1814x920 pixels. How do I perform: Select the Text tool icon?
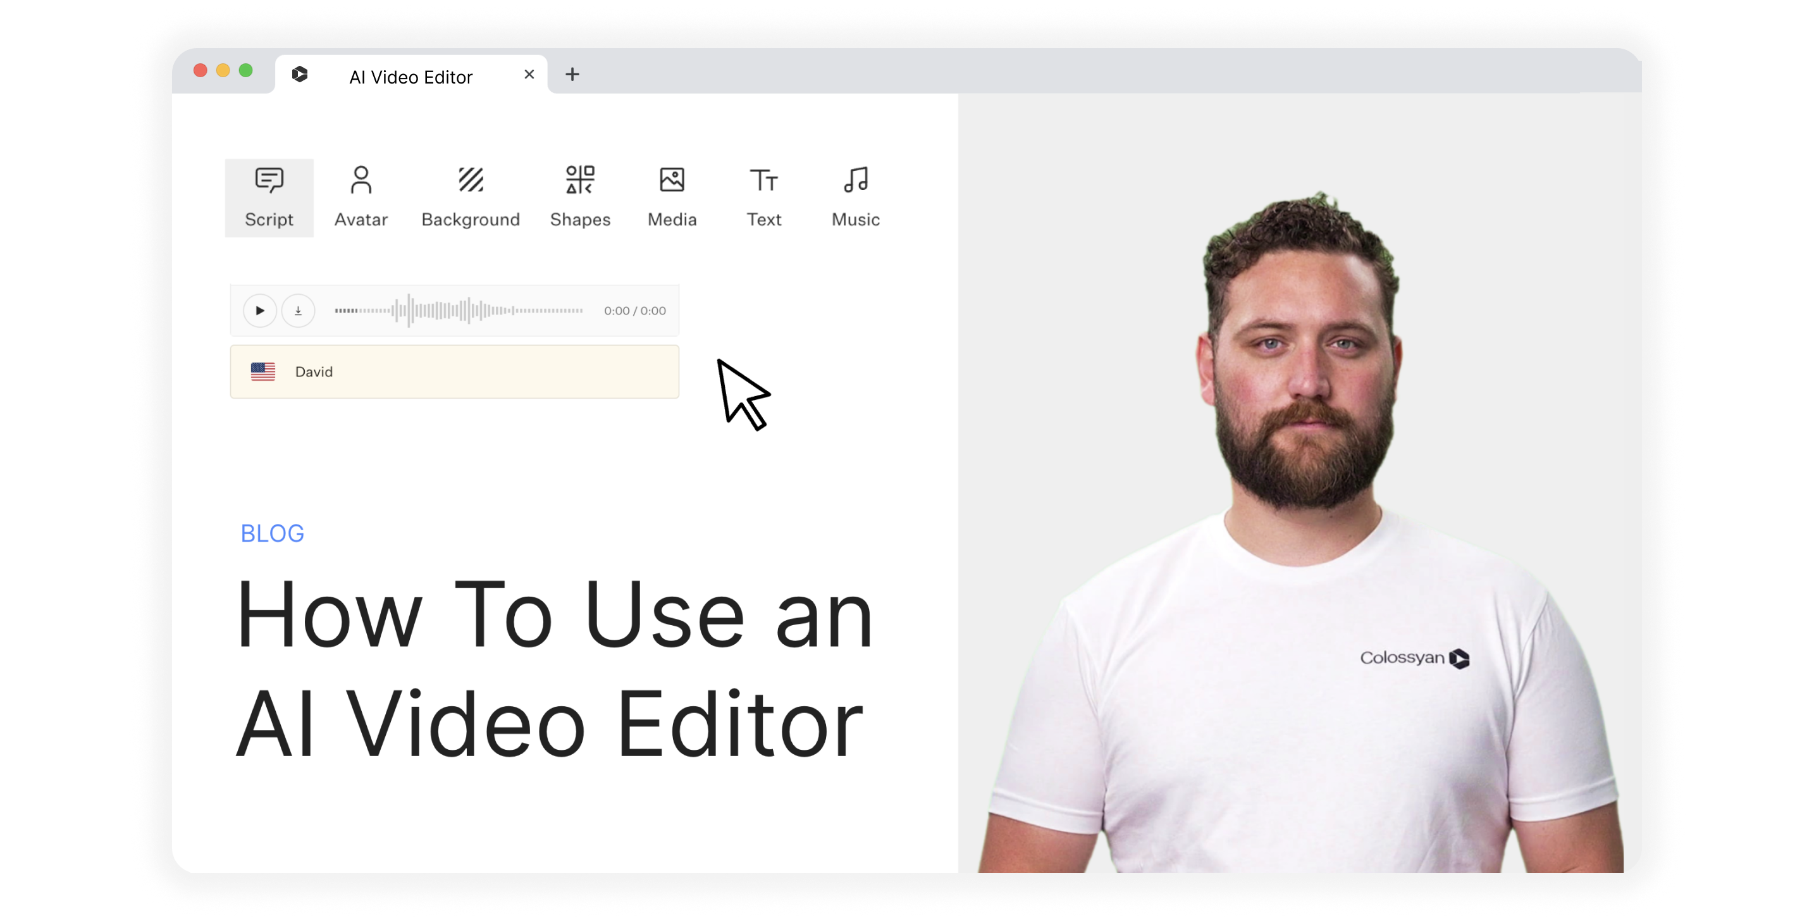tap(763, 181)
